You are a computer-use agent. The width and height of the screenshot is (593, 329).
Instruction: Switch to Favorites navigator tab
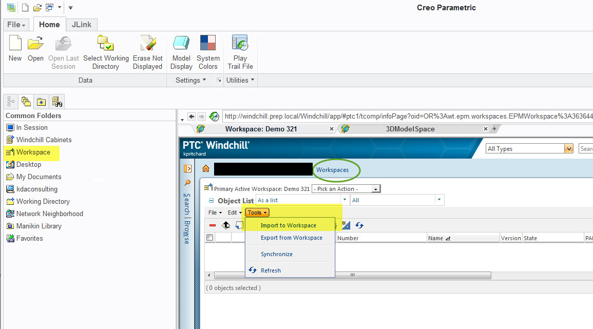coord(41,101)
